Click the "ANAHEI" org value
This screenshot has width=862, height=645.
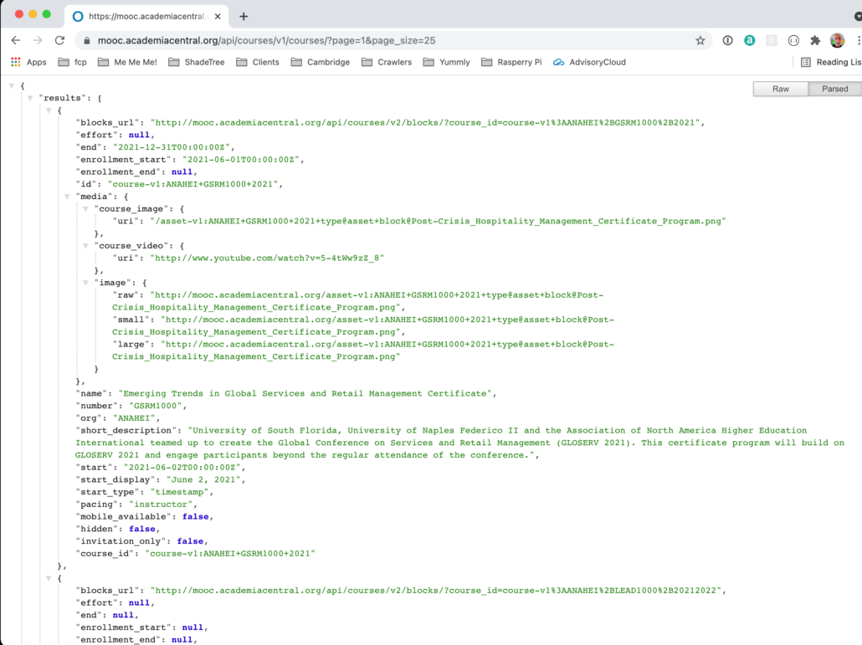(135, 418)
